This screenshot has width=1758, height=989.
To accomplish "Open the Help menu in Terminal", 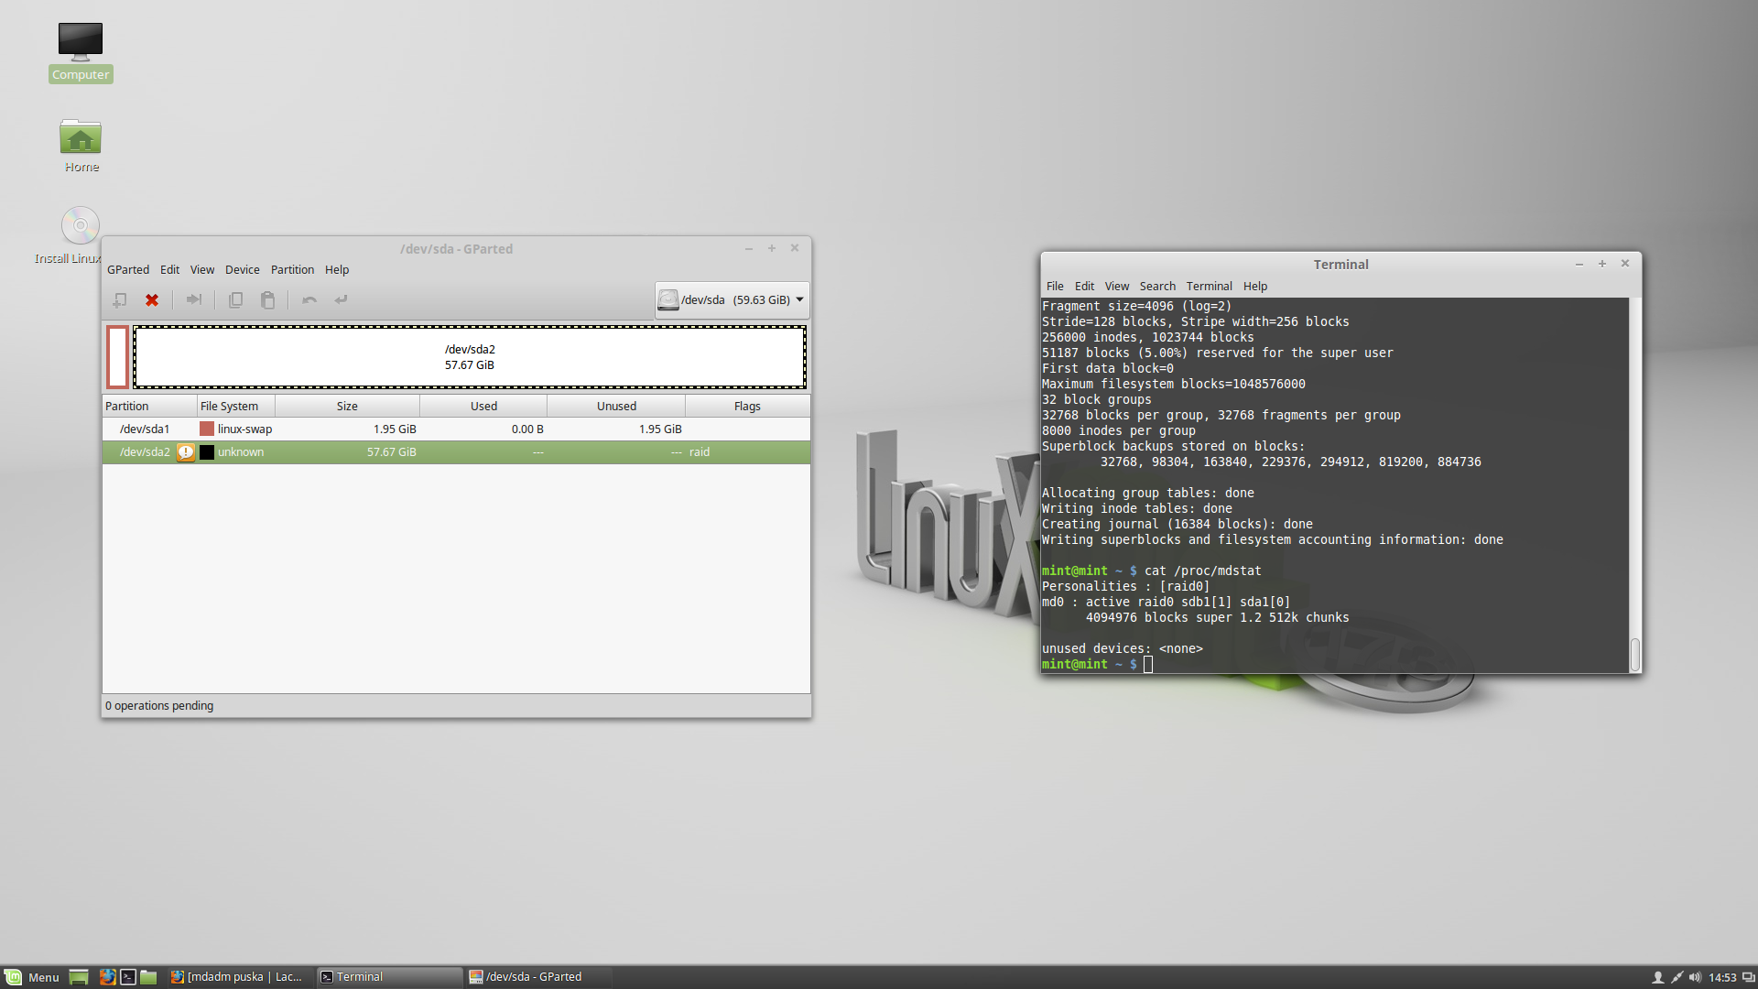I will point(1255,286).
